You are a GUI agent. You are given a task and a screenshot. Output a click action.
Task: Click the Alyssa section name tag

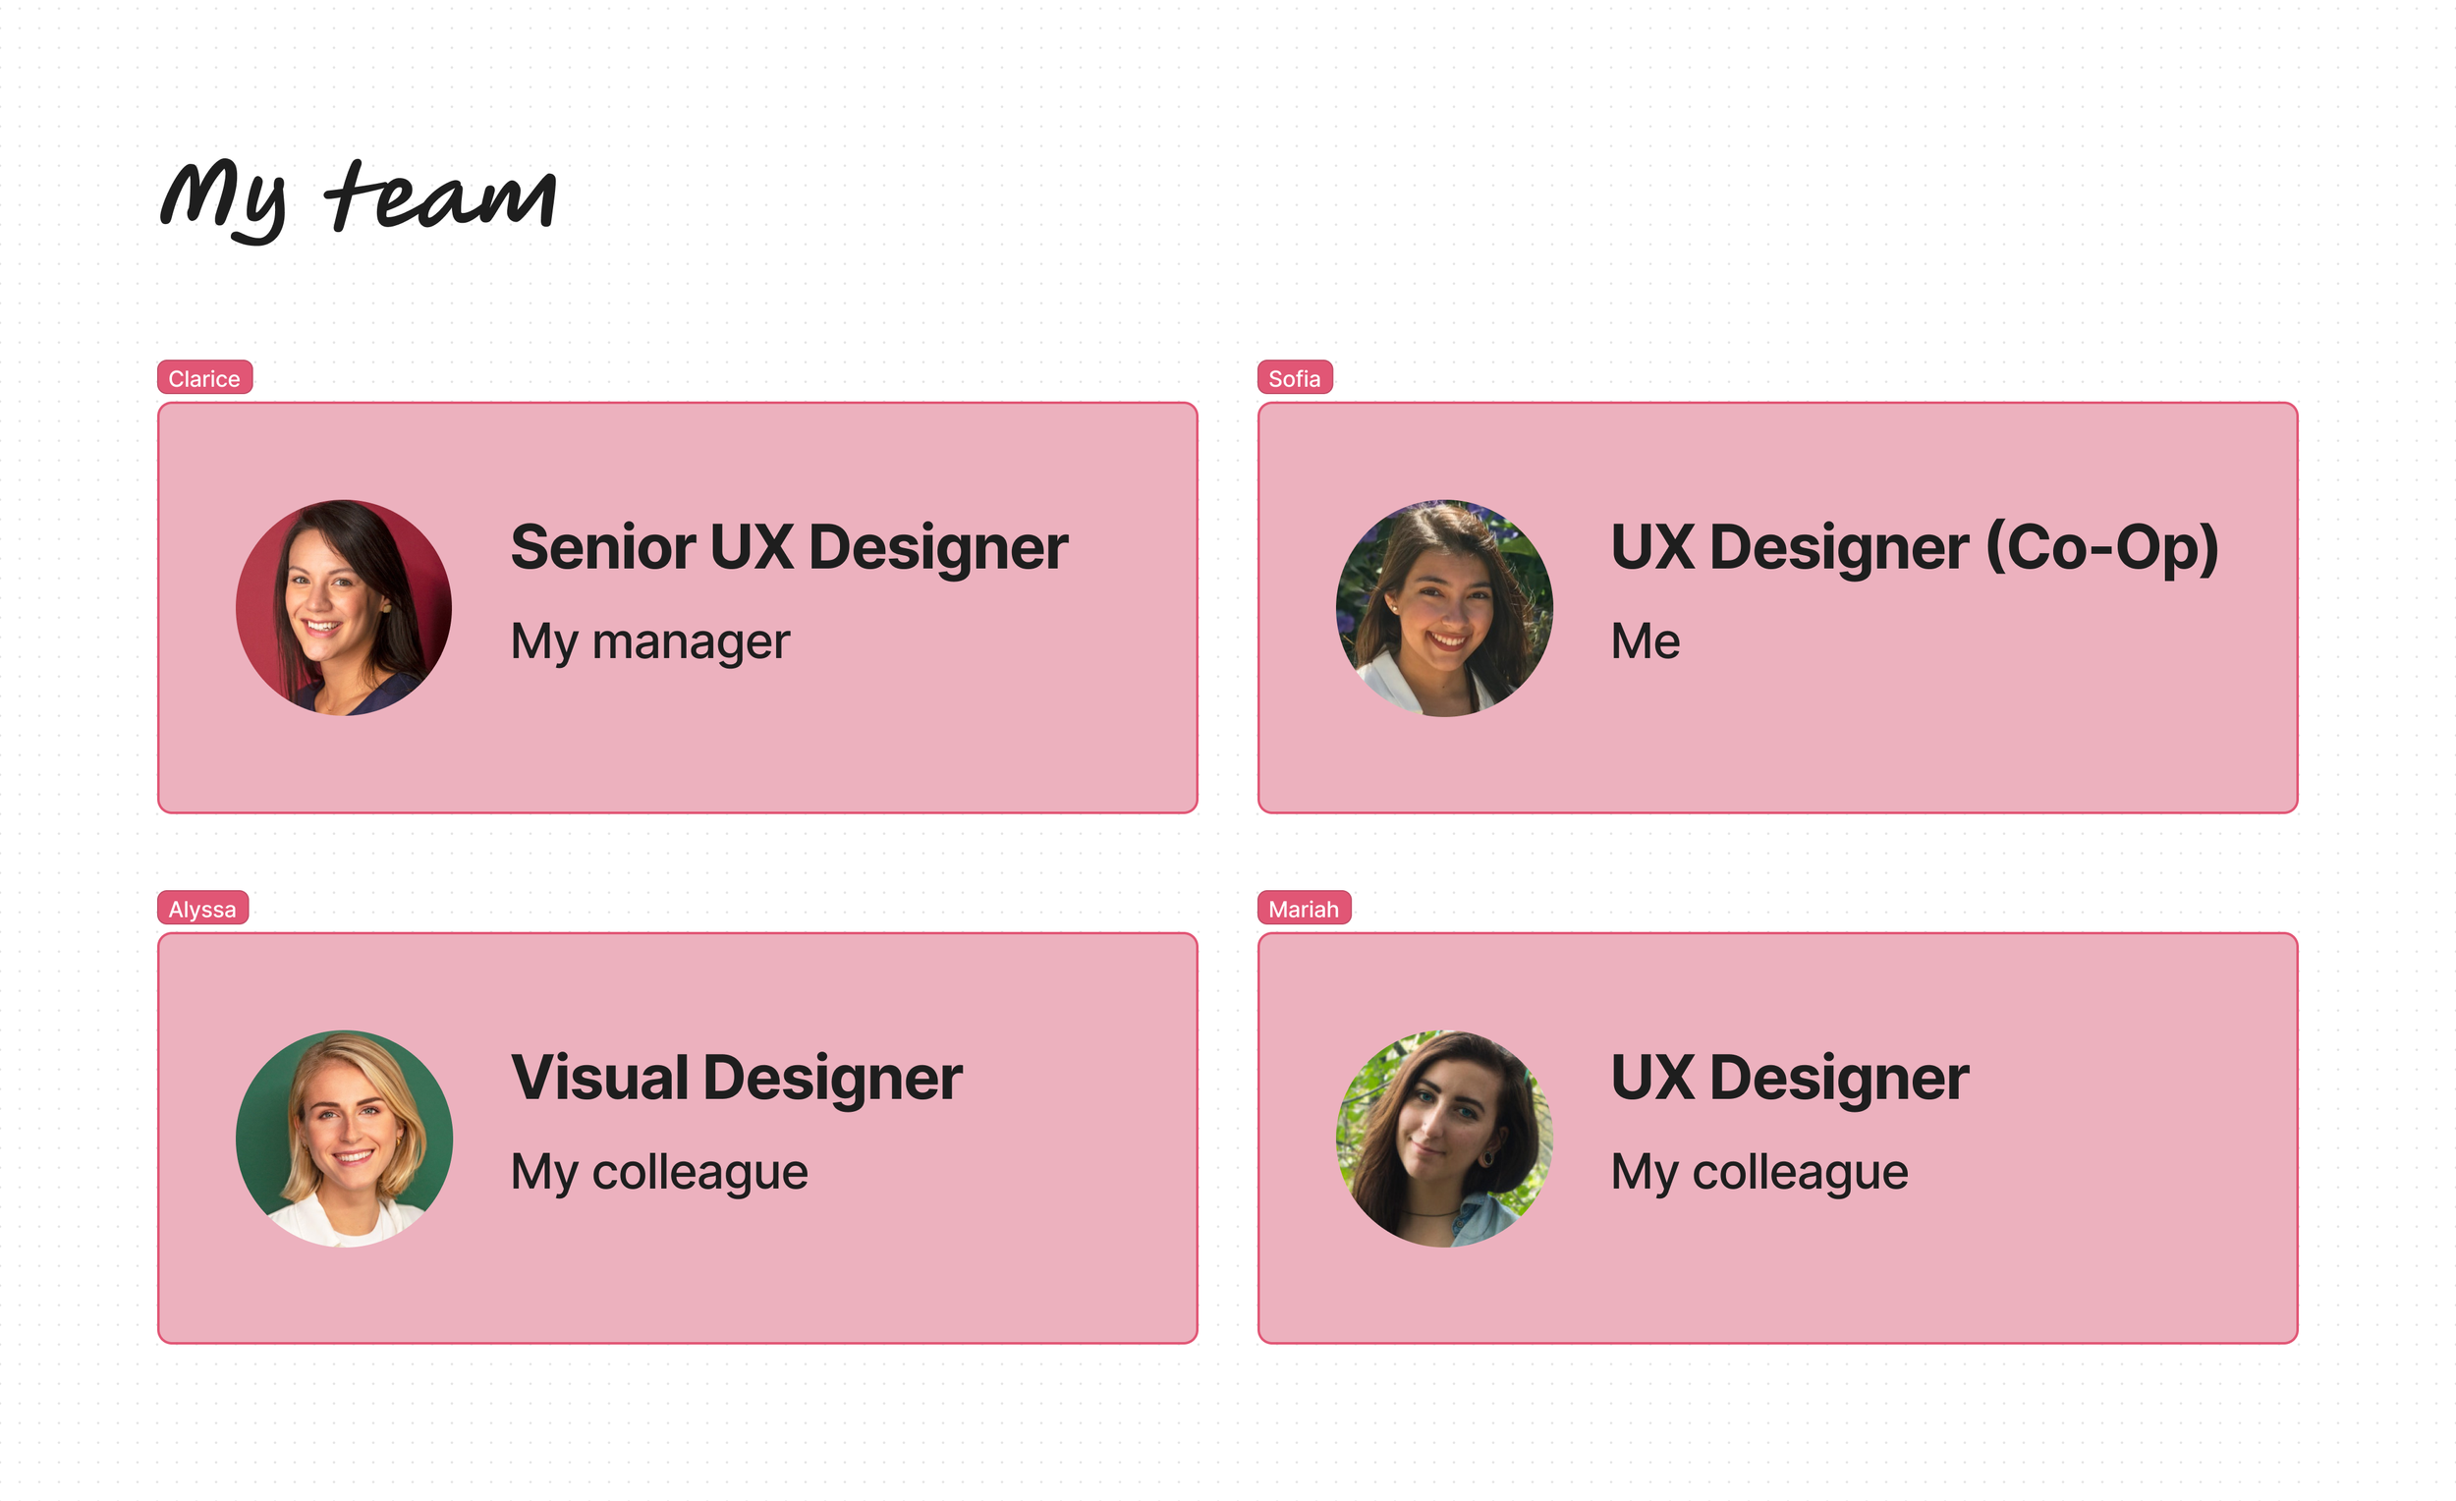point(202,908)
